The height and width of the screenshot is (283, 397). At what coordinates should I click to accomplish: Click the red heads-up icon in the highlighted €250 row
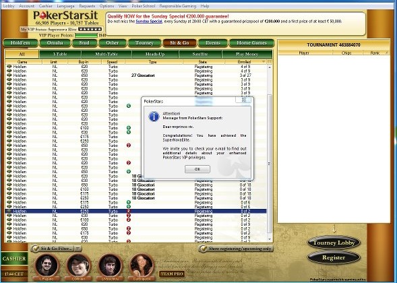129,211
